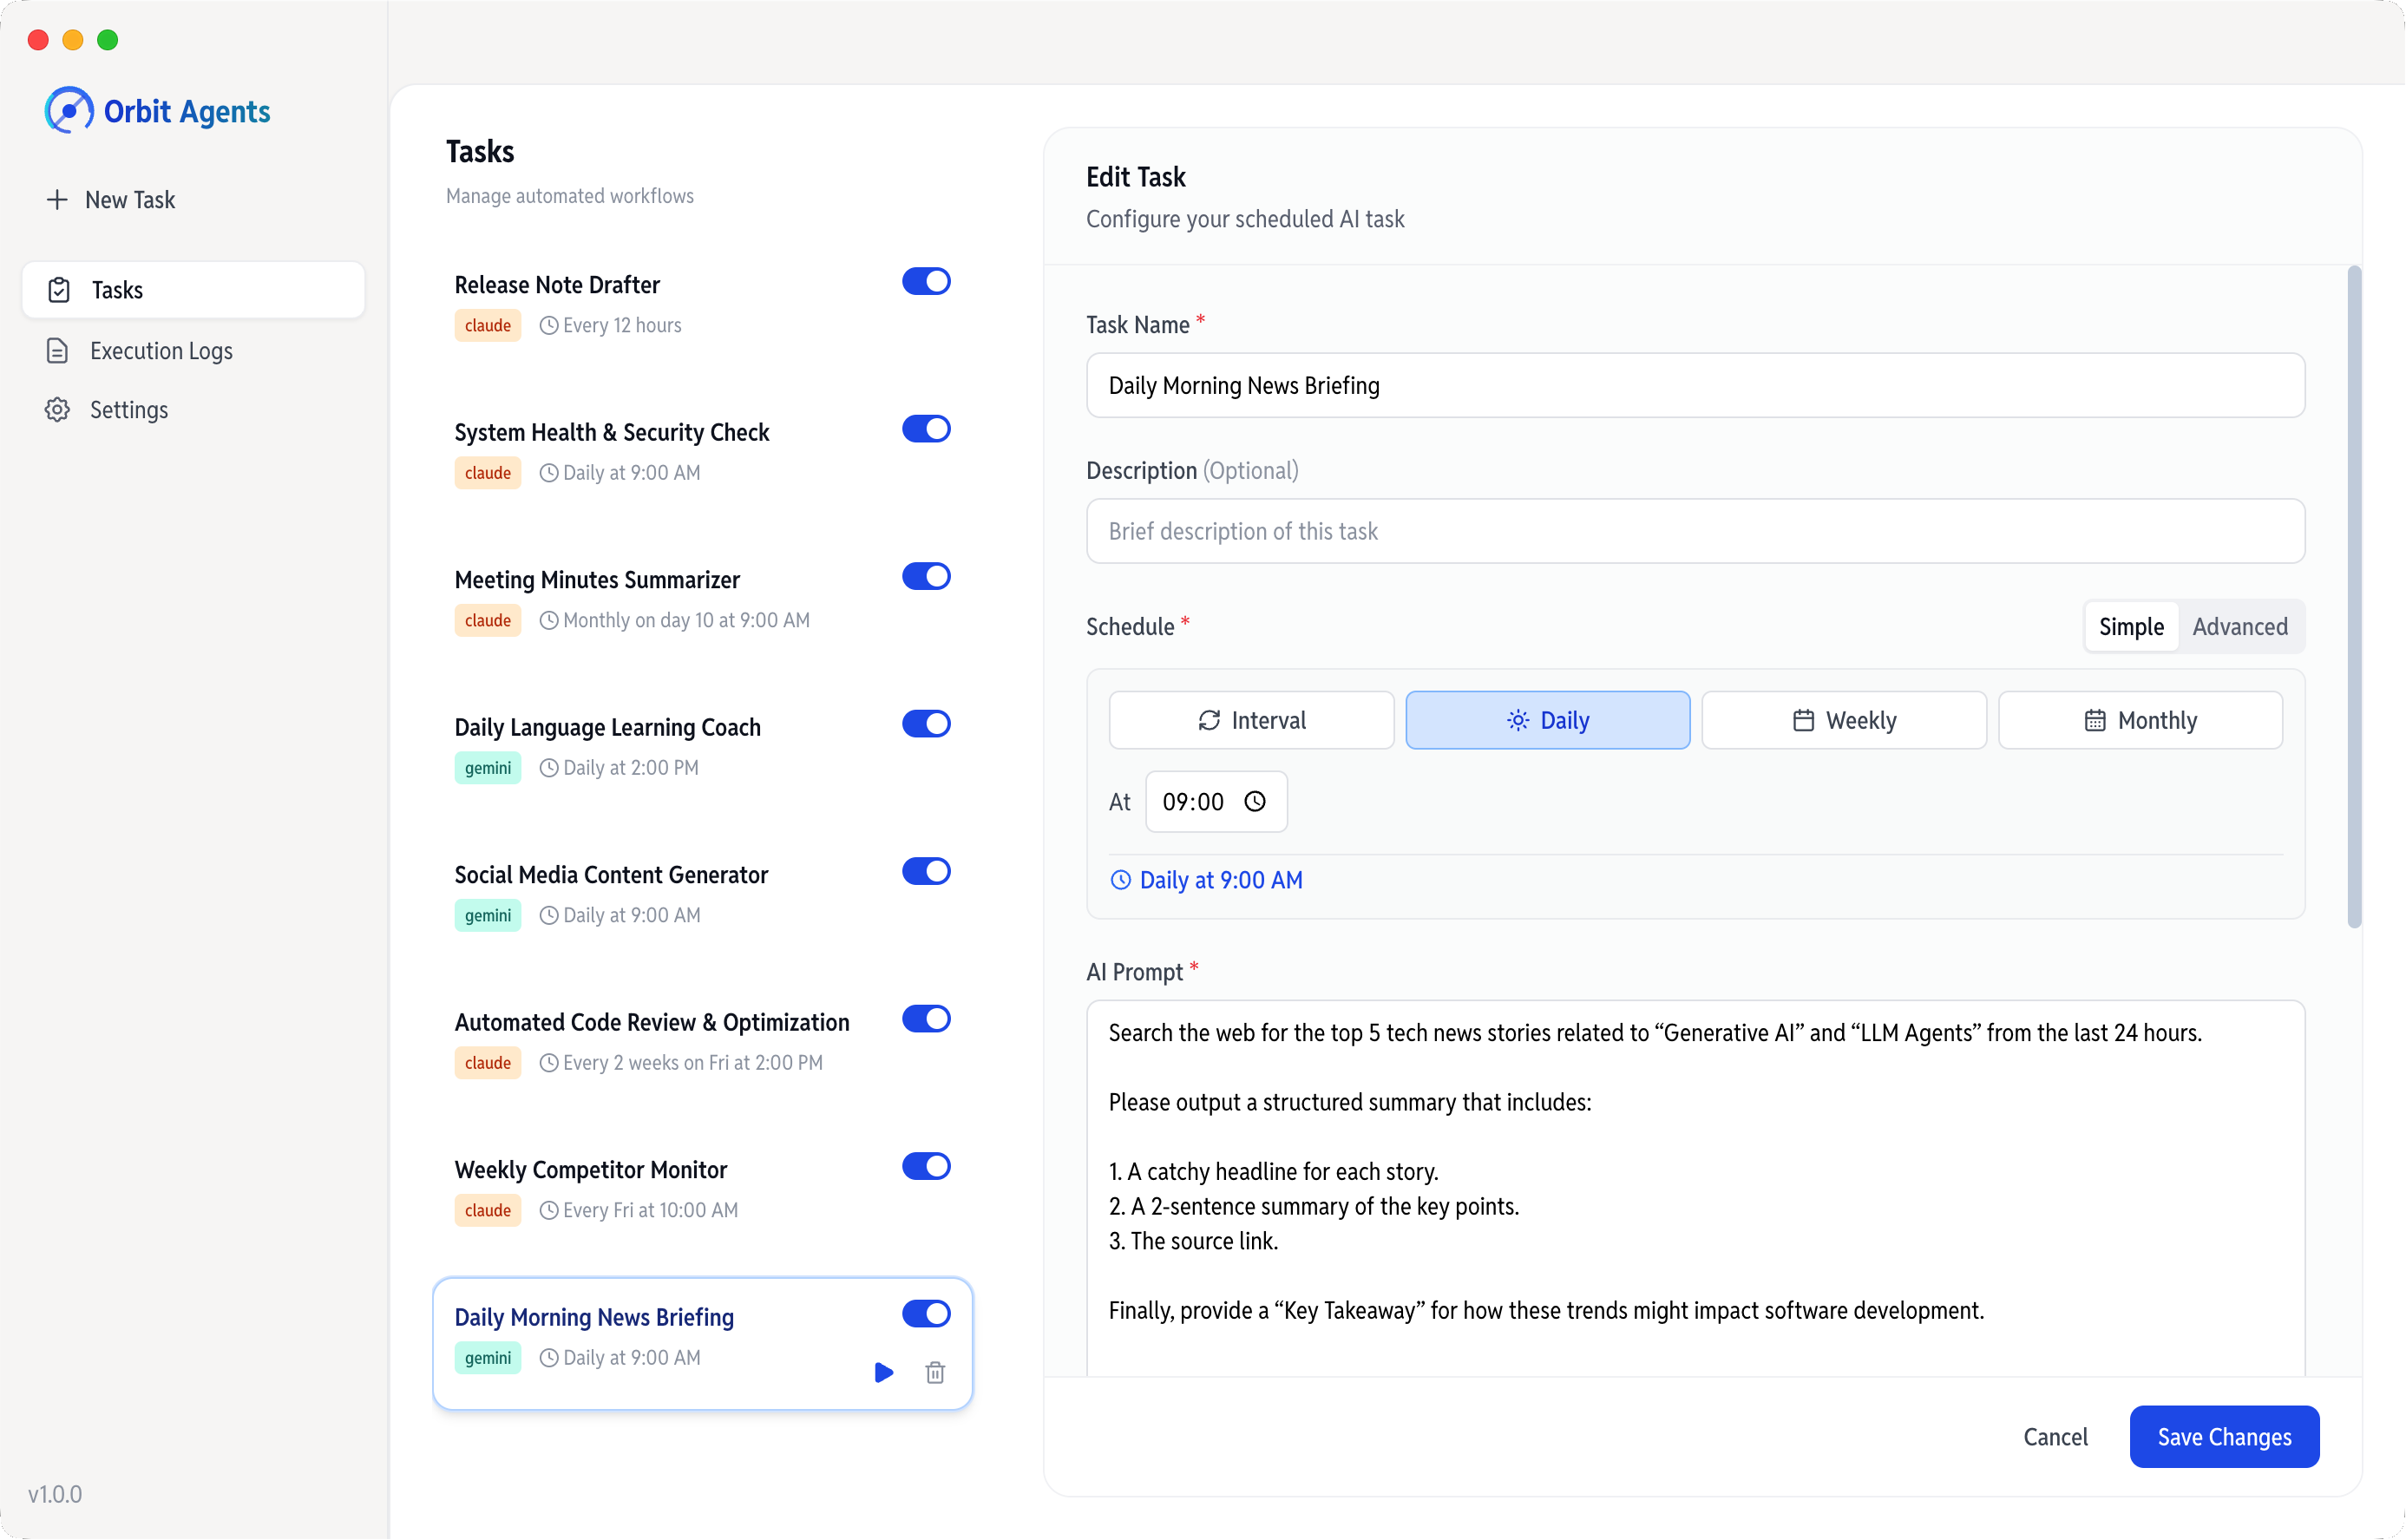Focus the Description input field
Screen dimensions: 2406x1540
click(x=1695, y=531)
